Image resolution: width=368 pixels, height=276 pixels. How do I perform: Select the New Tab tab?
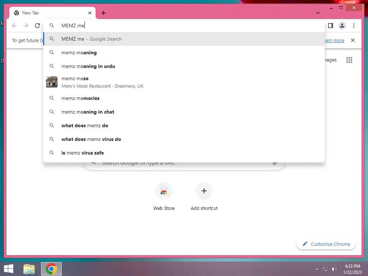pos(52,13)
